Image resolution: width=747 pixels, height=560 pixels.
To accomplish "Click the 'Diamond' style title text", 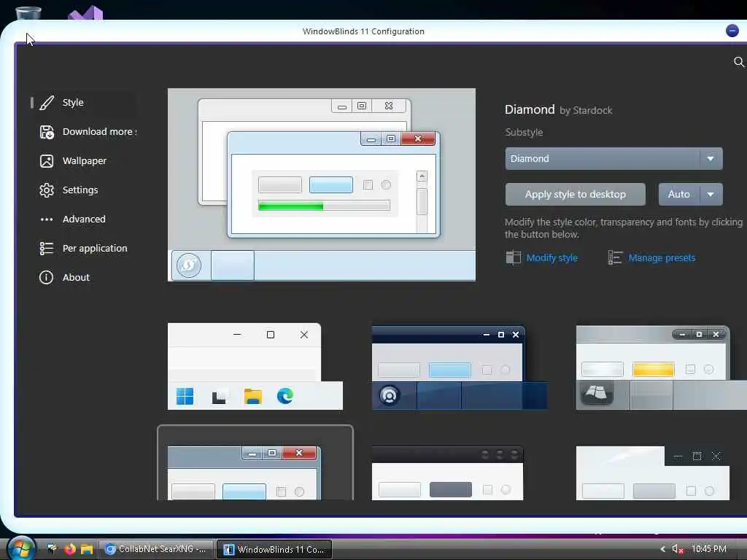I will click(530, 109).
